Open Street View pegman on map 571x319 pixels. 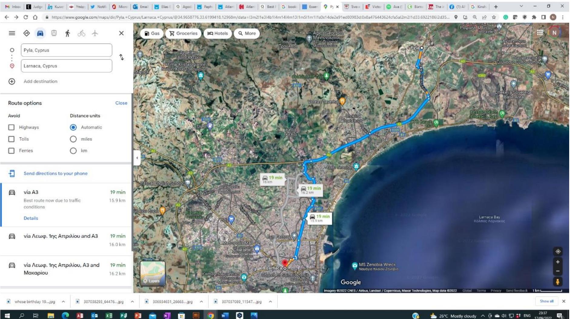tap(557, 281)
